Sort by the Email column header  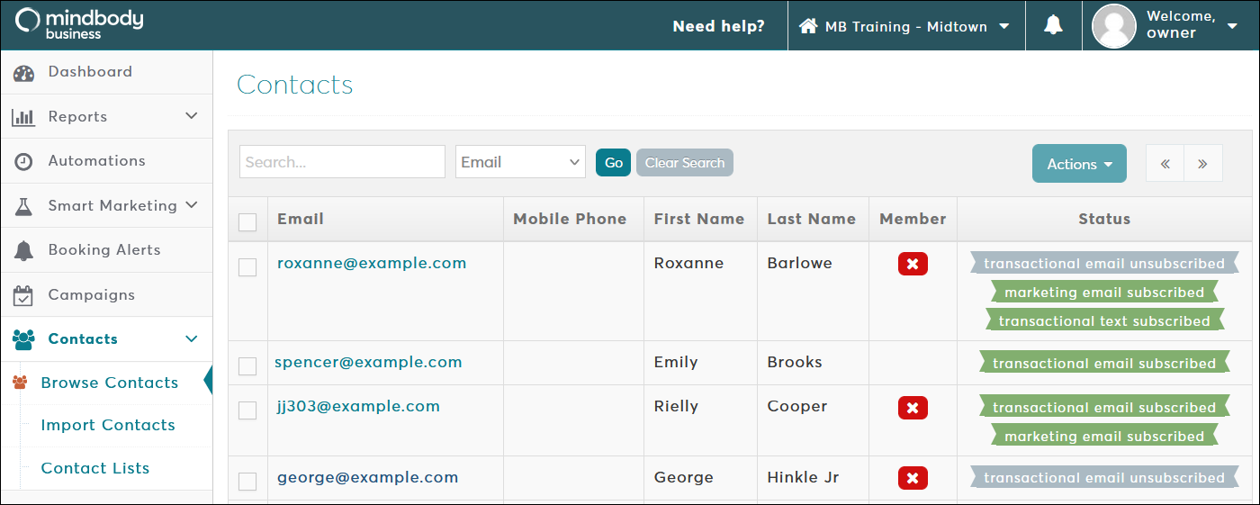coord(301,219)
